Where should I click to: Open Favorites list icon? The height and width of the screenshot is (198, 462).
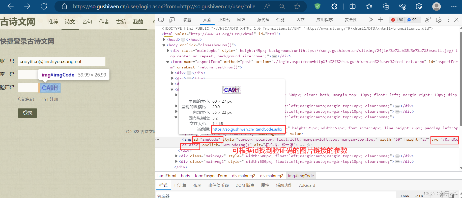[x=369, y=6]
